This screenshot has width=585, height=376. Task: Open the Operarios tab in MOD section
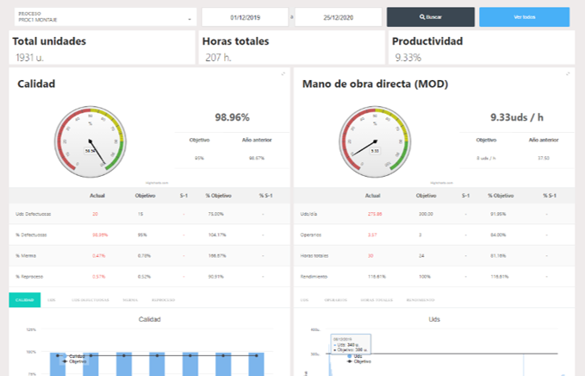coord(335,299)
